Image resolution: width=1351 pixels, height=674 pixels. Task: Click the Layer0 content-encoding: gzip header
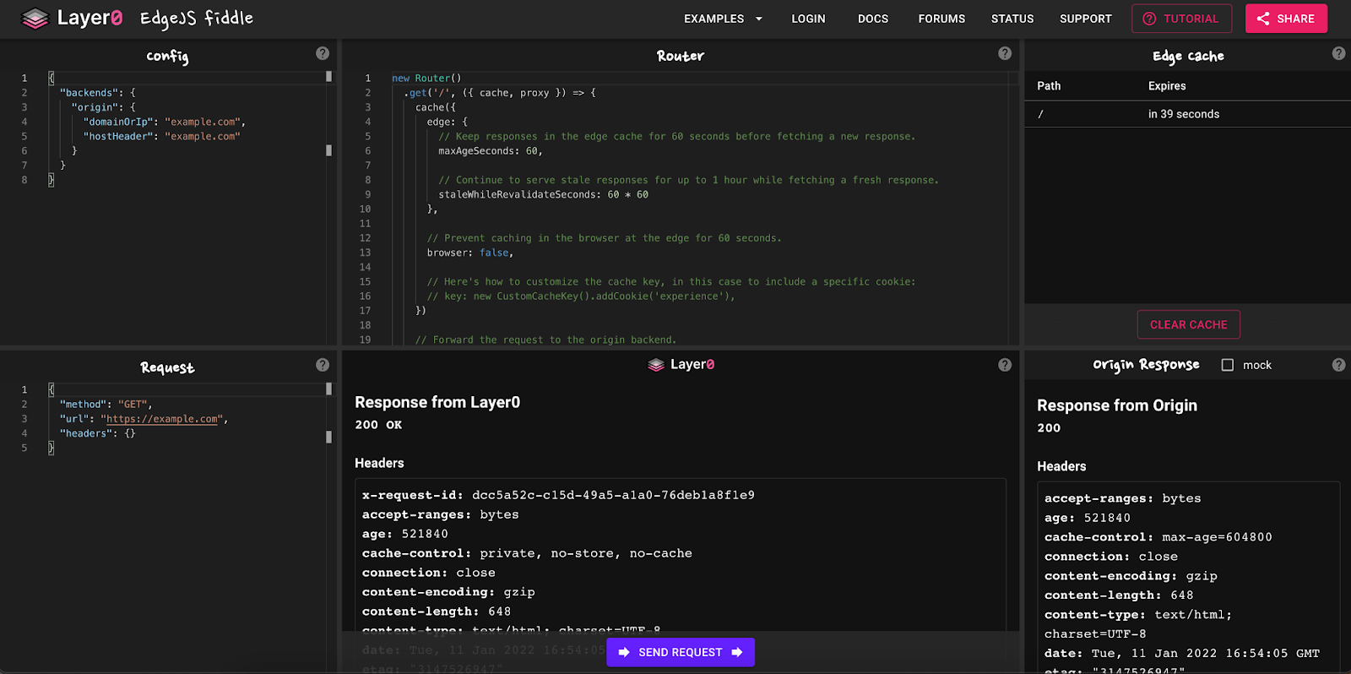point(448,592)
